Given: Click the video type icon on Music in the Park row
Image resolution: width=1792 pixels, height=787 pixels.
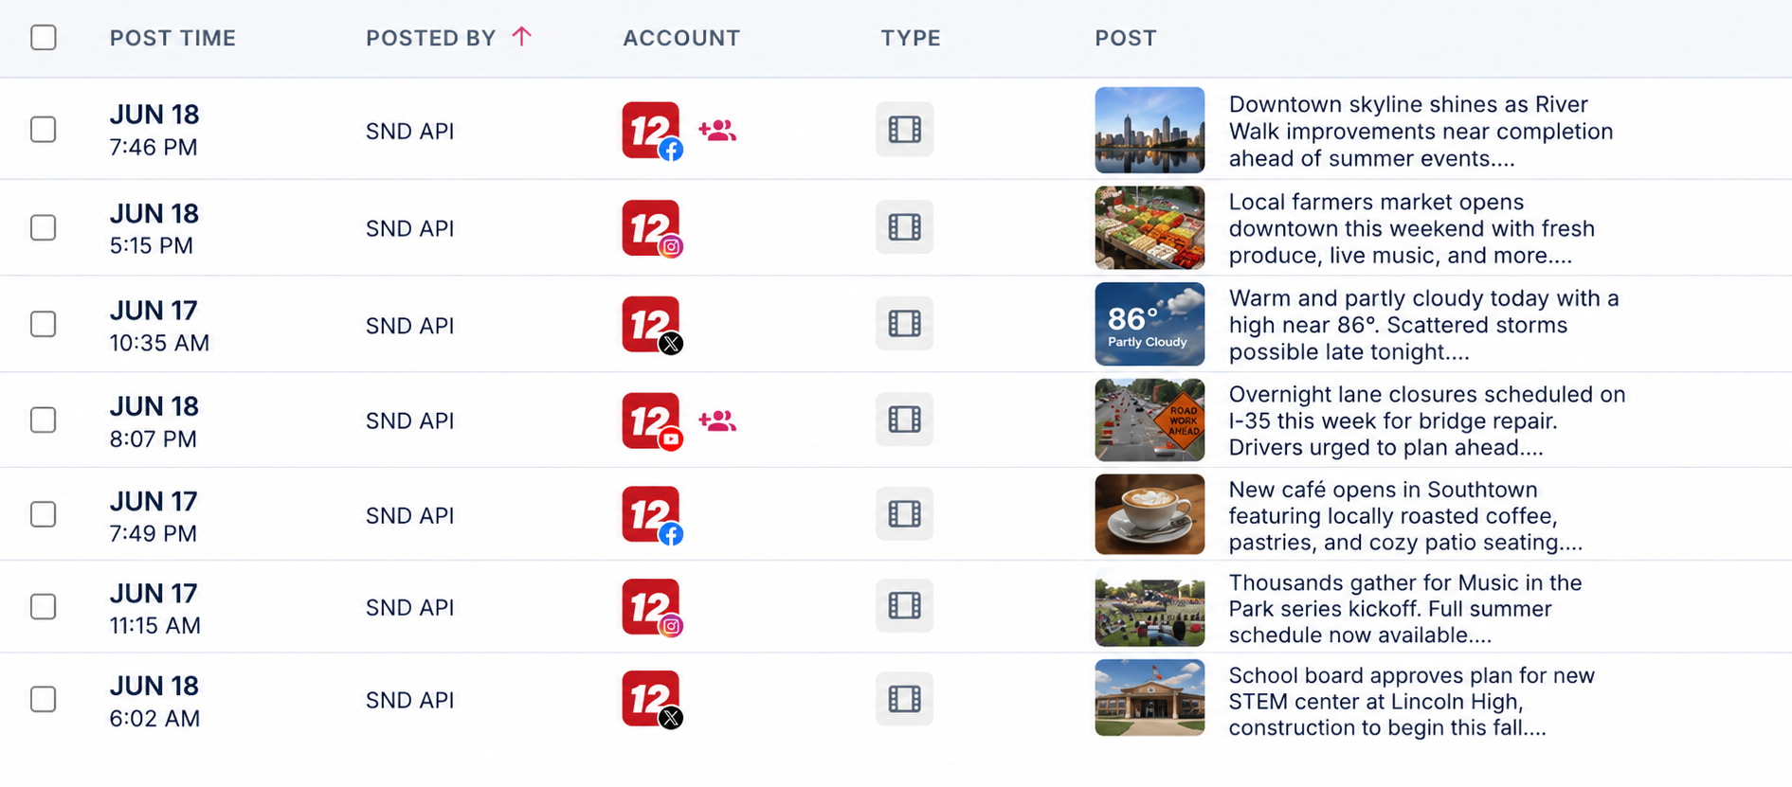Looking at the screenshot, I should pyautogui.click(x=904, y=605).
